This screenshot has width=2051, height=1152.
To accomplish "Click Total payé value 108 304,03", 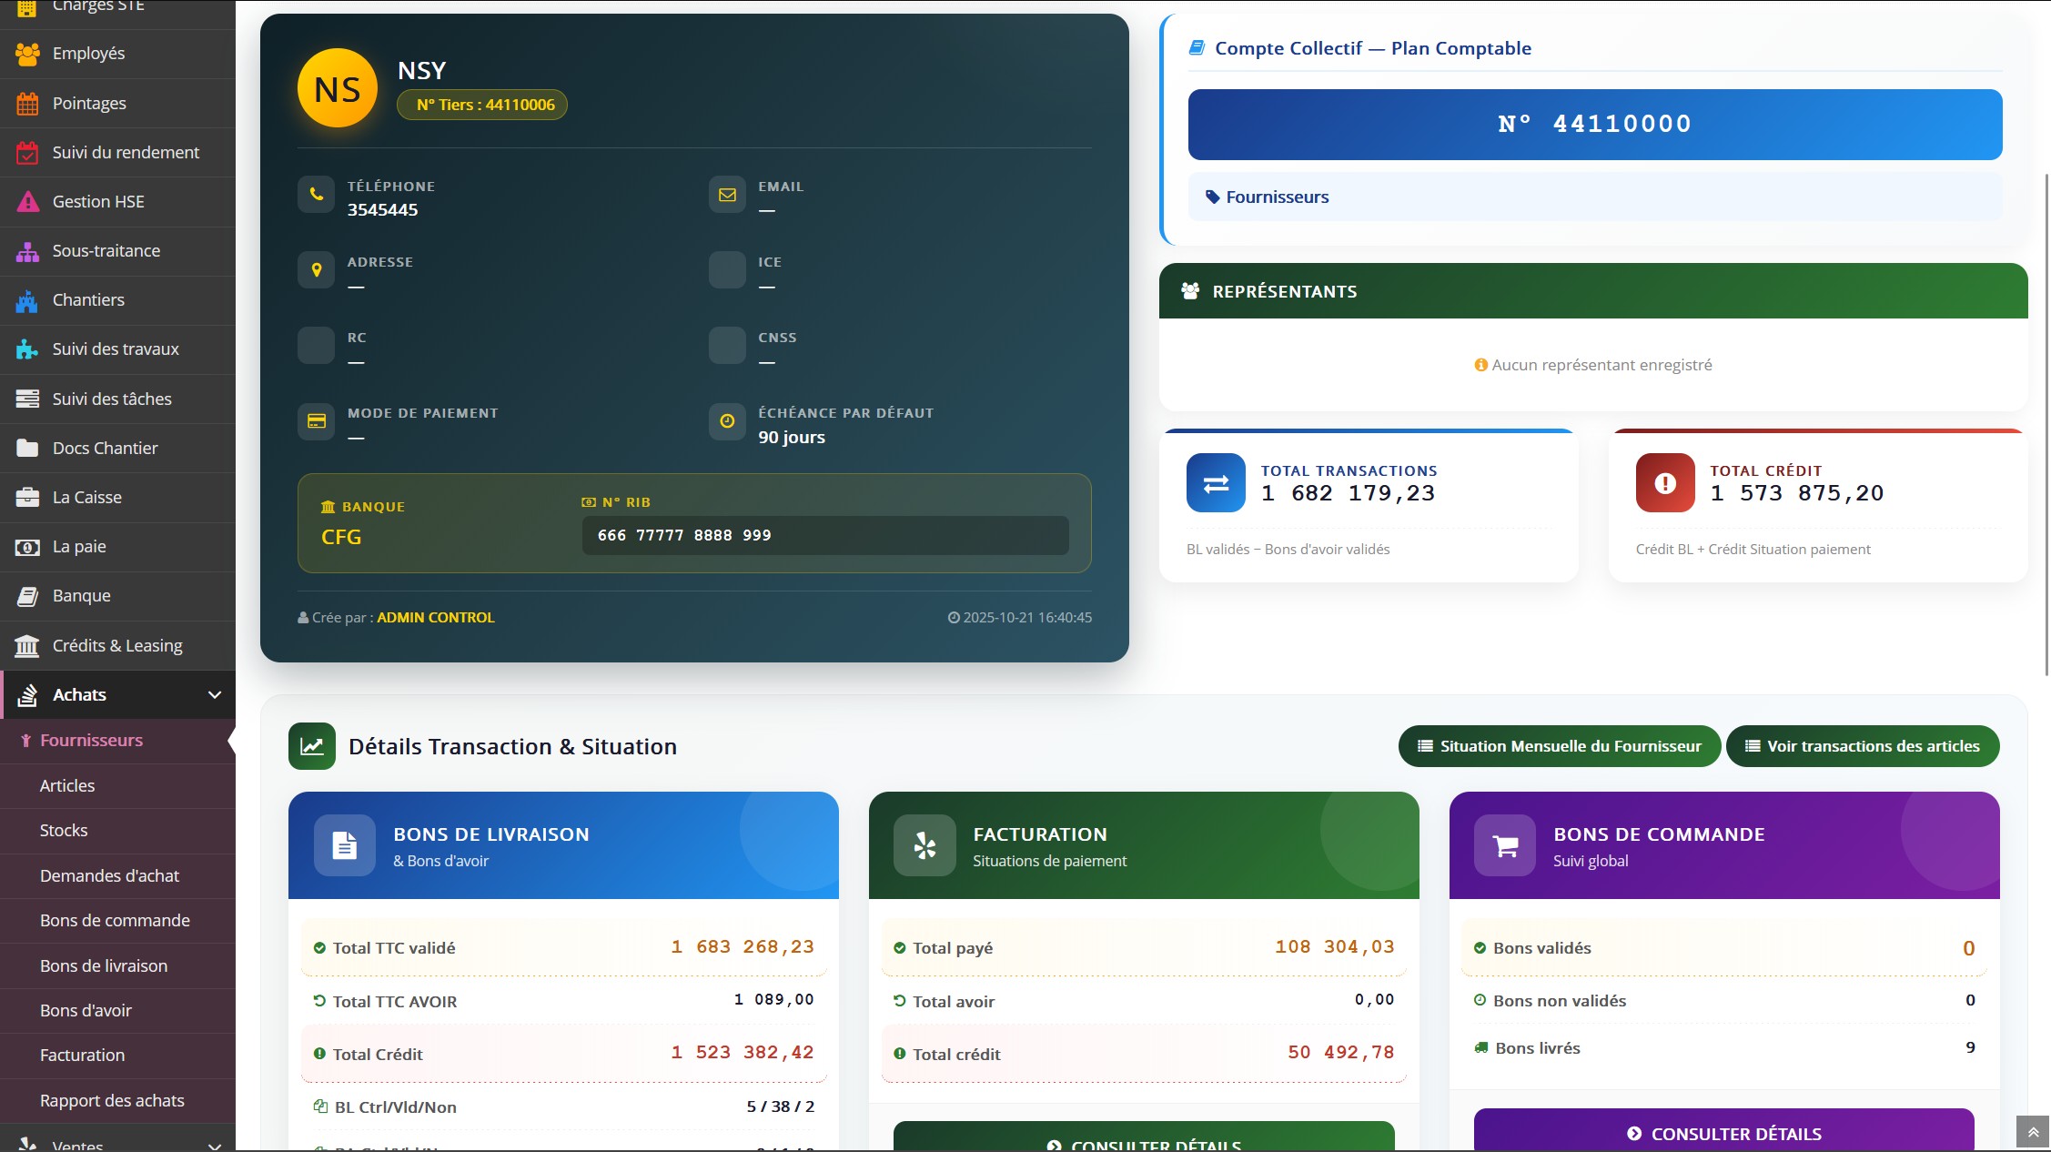I will tap(1335, 947).
